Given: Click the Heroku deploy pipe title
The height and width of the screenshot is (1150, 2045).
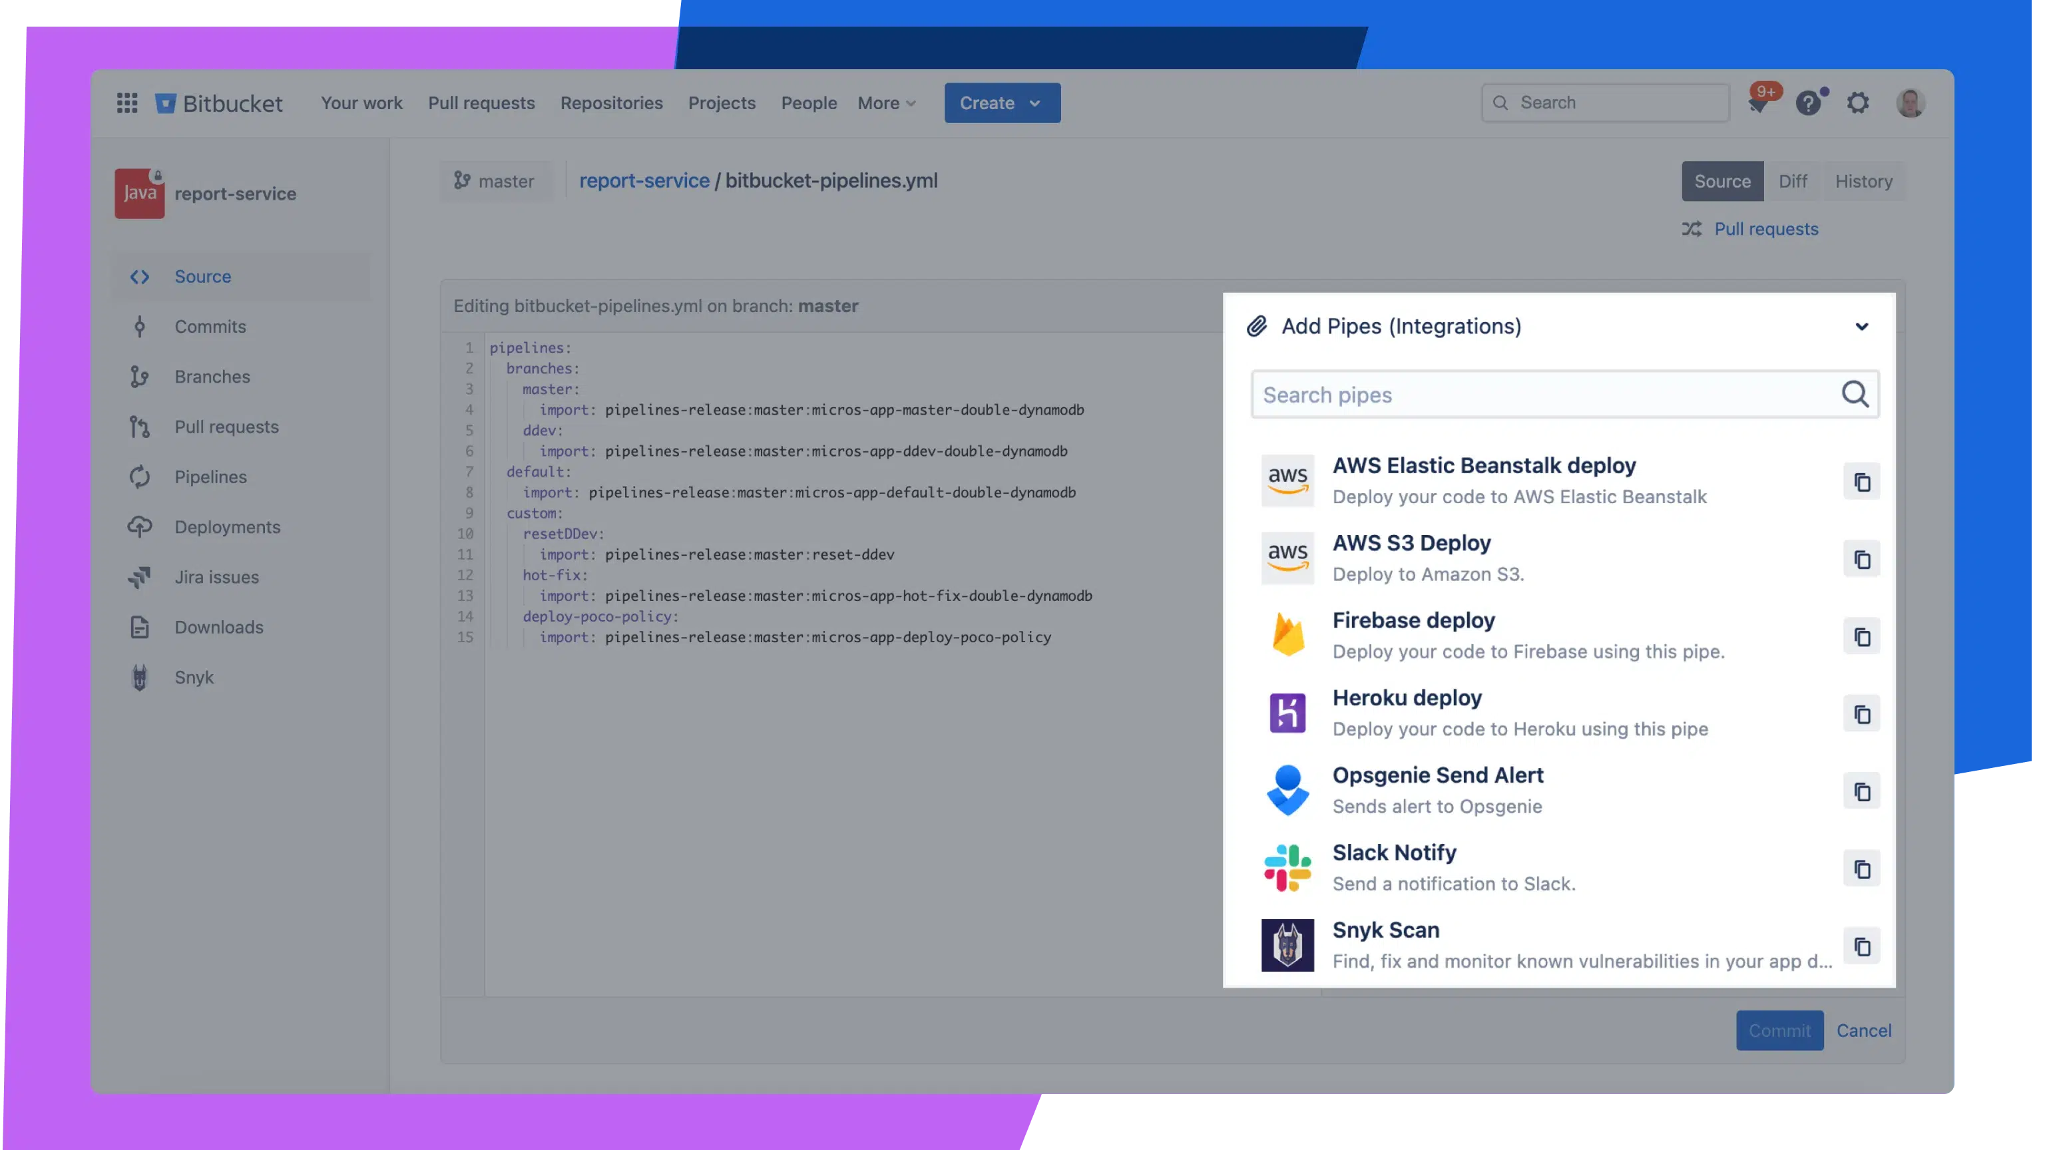Looking at the screenshot, I should point(1407,697).
